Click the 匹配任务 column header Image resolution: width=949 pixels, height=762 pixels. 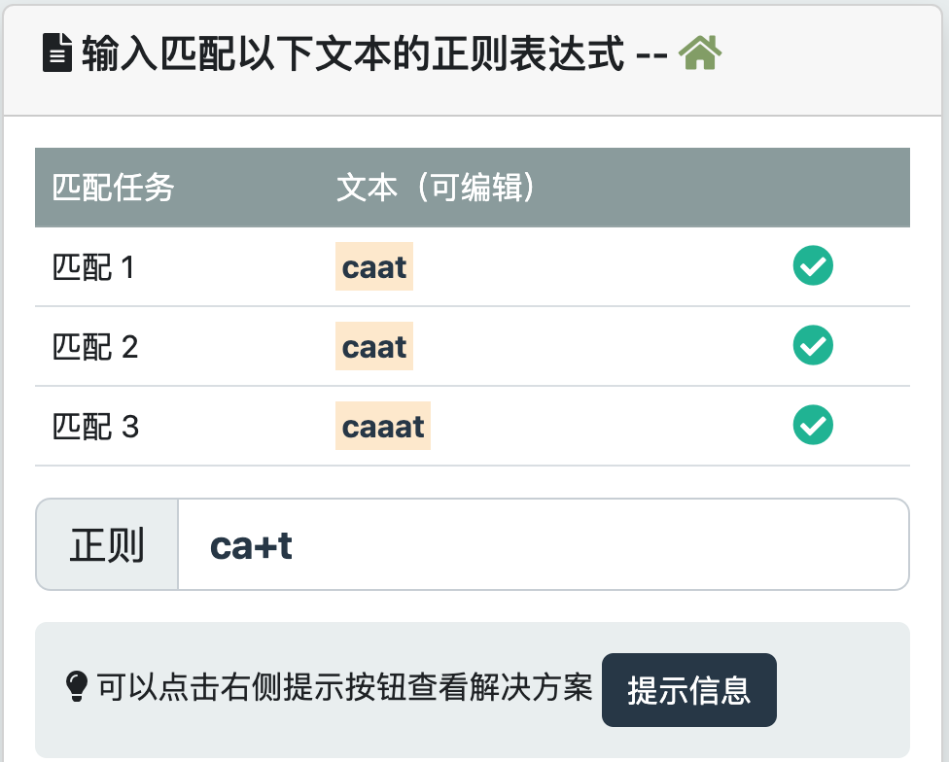pos(113,188)
